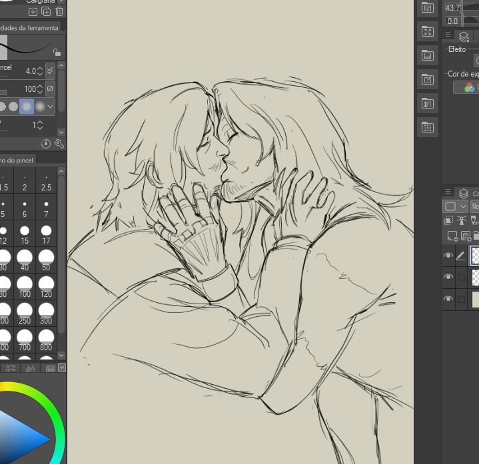The height and width of the screenshot is (464, 479).
Task: Adjust the navigator zoom value 43.7 slider
Action: [461, 7]
